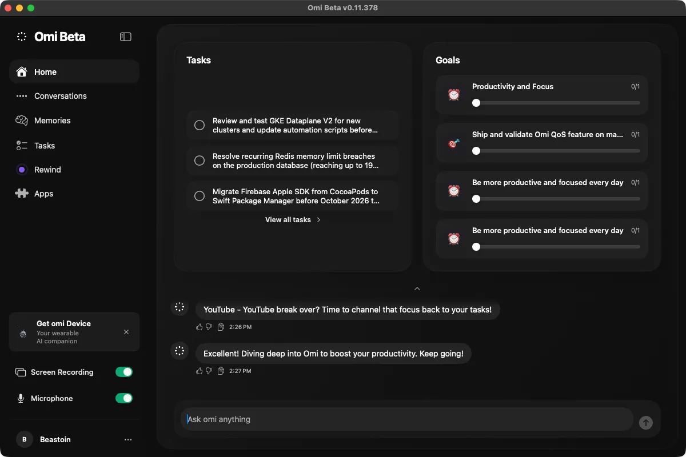Screen dimensions: 686x457
Task: Click the Goals panel heading
Action: point(448,60)
